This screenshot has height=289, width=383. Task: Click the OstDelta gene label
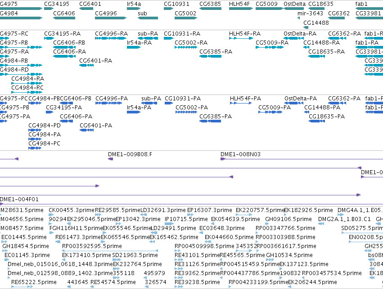295,4
